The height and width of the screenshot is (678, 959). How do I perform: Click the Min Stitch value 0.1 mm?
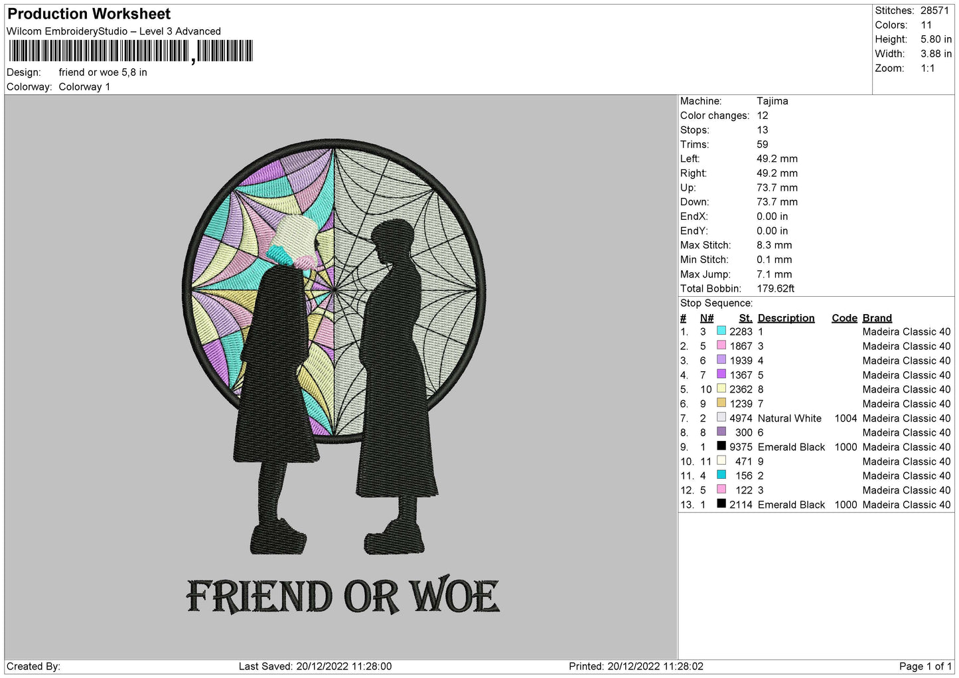click(775, 260)
